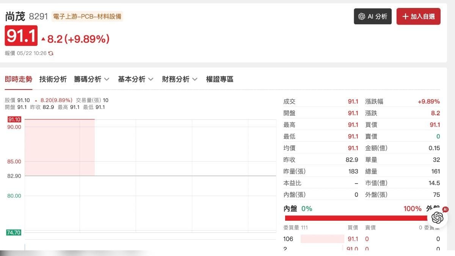Switch to the 技術分析 tab
The width and height of the screenshot is (455, 256).
(53, 79)
